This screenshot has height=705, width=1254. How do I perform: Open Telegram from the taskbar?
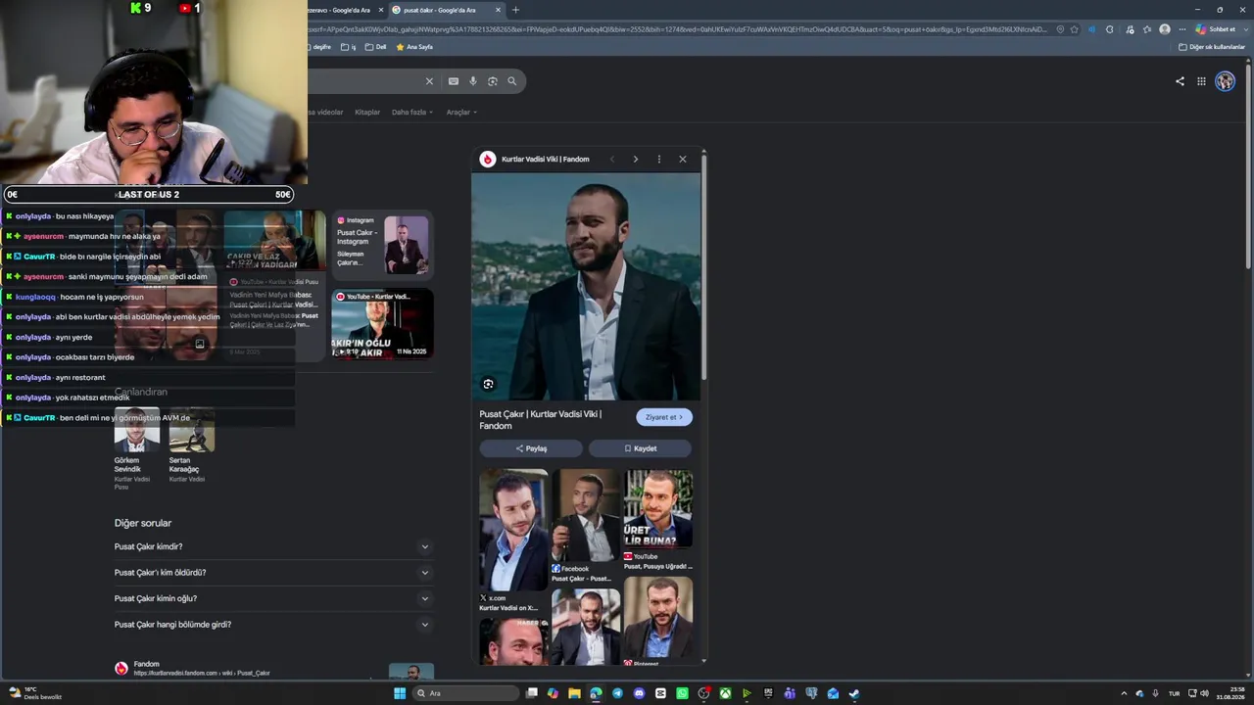coord(617,693)
